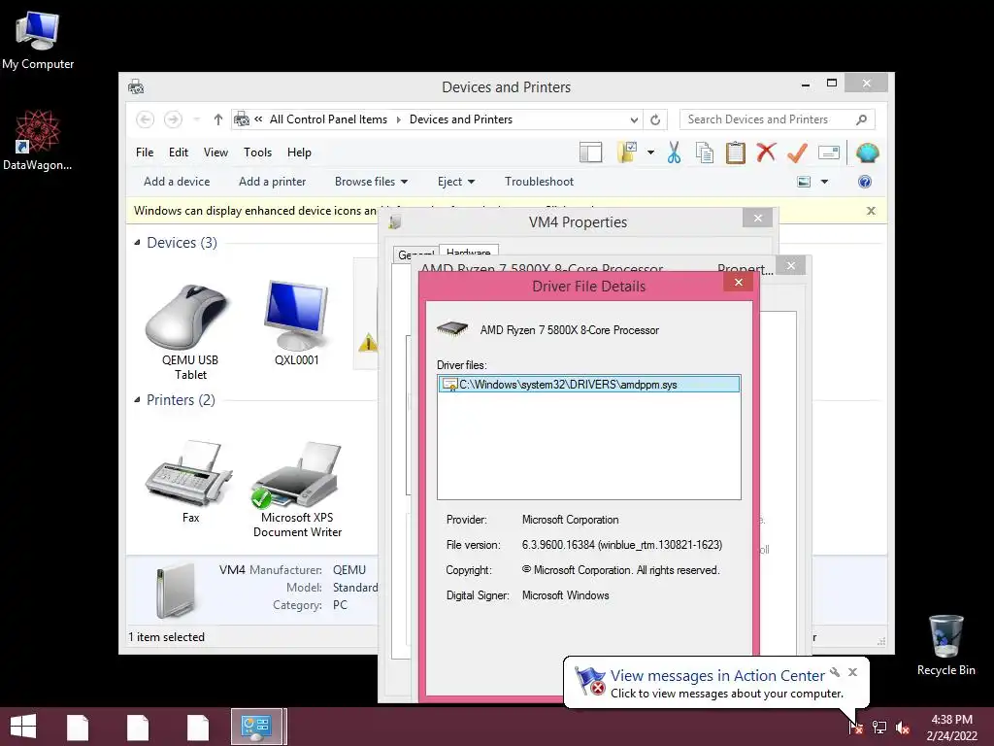The height and width of the screenshot is (746, 994).
Task: Select the My Computer desktop icon
Action: (x=38, y=40)
